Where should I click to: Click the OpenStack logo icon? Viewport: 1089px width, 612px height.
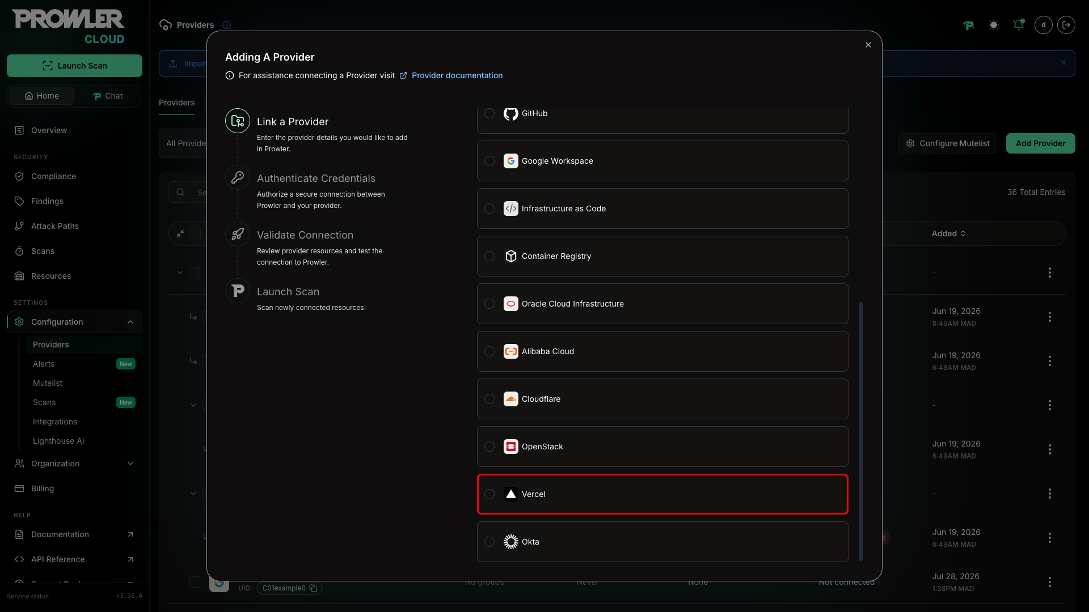[x=511, y=447]
